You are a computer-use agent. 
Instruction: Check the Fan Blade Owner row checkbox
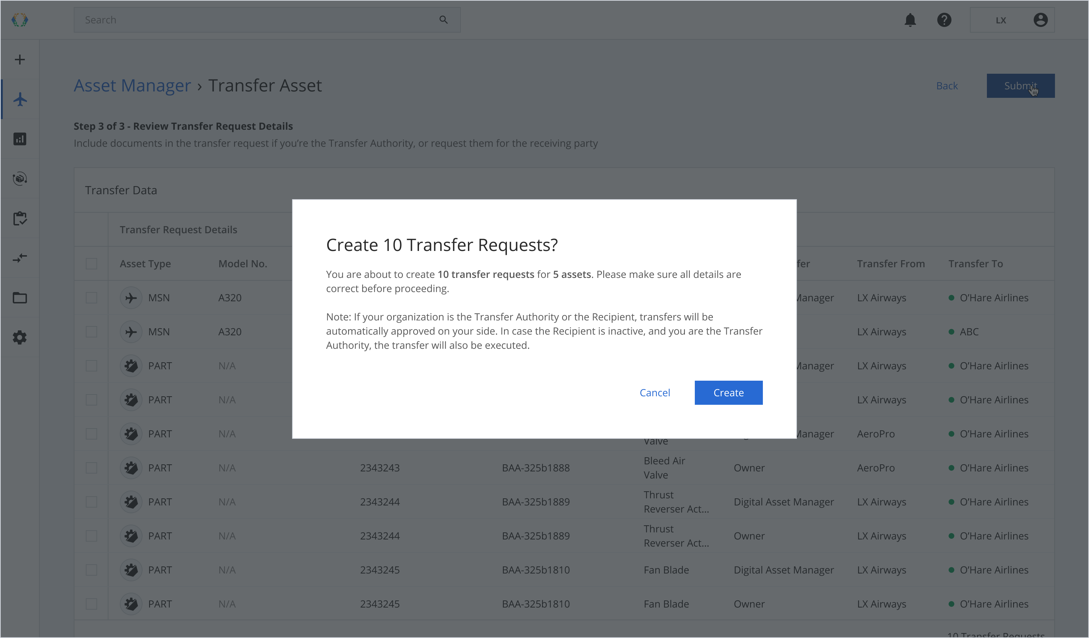91,604
